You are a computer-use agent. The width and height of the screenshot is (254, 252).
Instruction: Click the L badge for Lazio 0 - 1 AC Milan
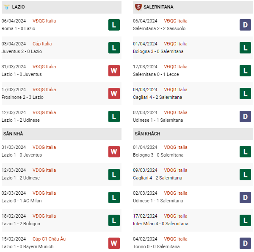pos(114,197)
